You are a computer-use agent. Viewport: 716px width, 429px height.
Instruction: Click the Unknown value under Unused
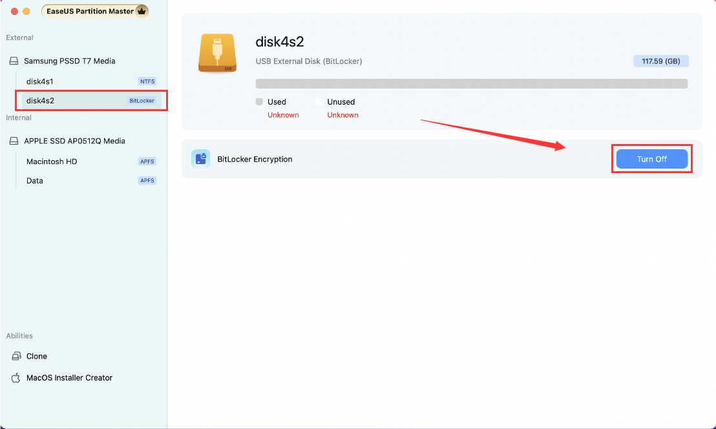[x=343, y=115]
